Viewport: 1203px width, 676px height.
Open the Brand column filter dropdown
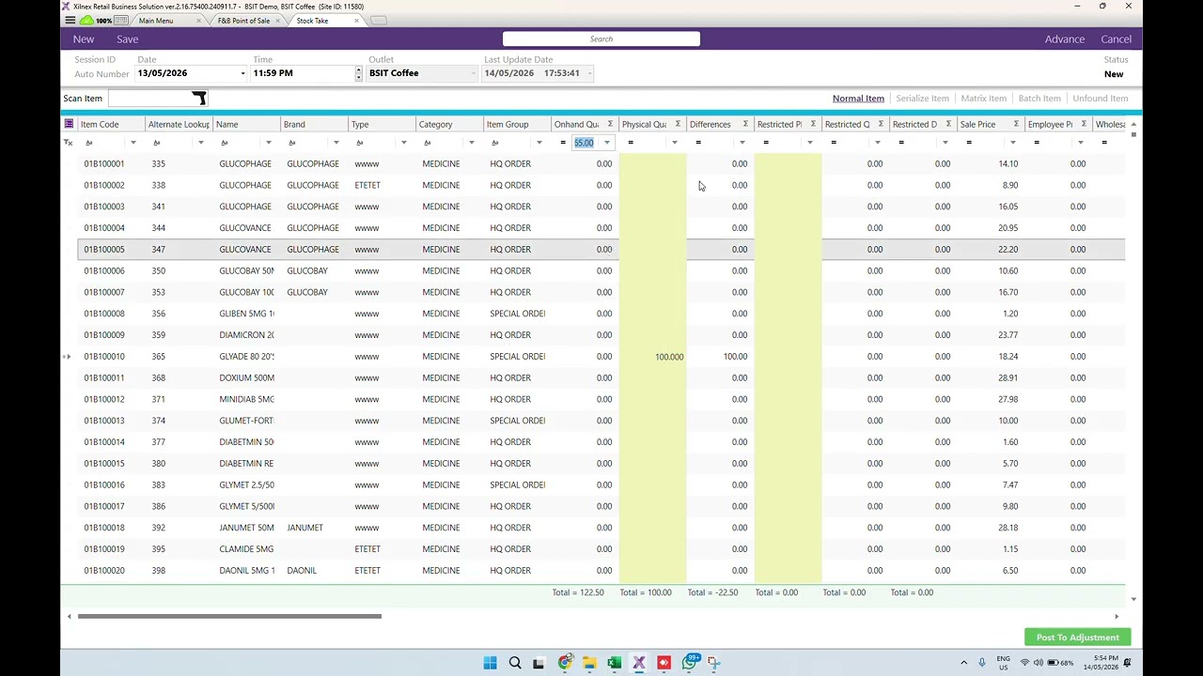[x=336, y=143]
